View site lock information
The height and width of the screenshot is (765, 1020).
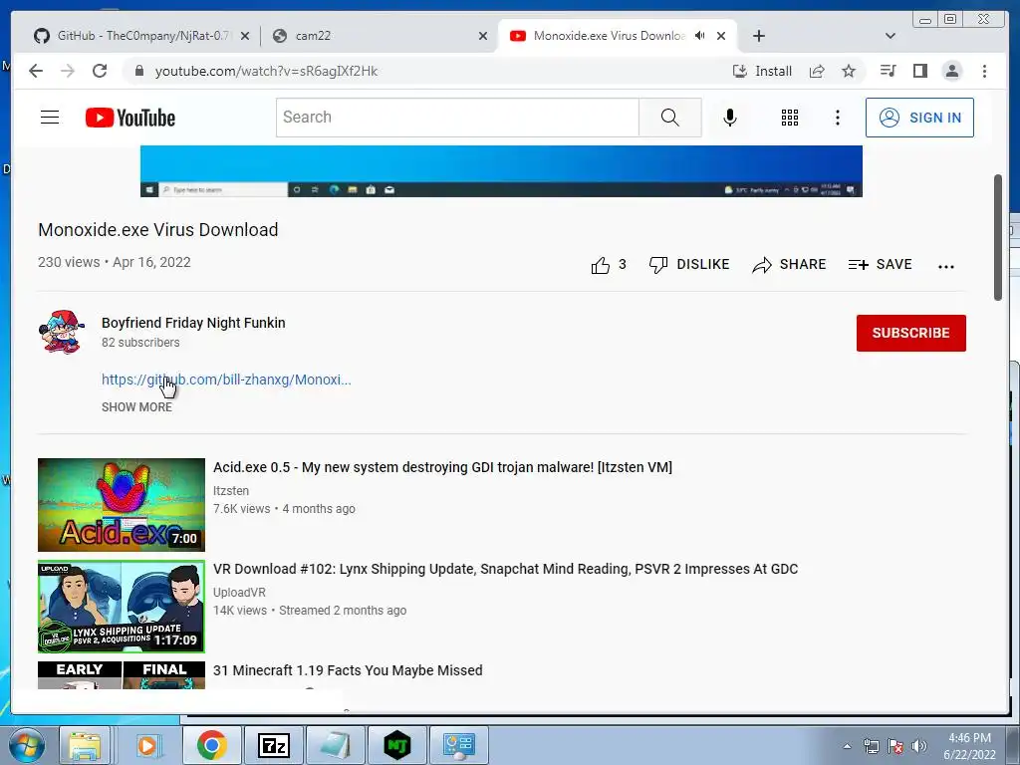[x=138, y=71]
